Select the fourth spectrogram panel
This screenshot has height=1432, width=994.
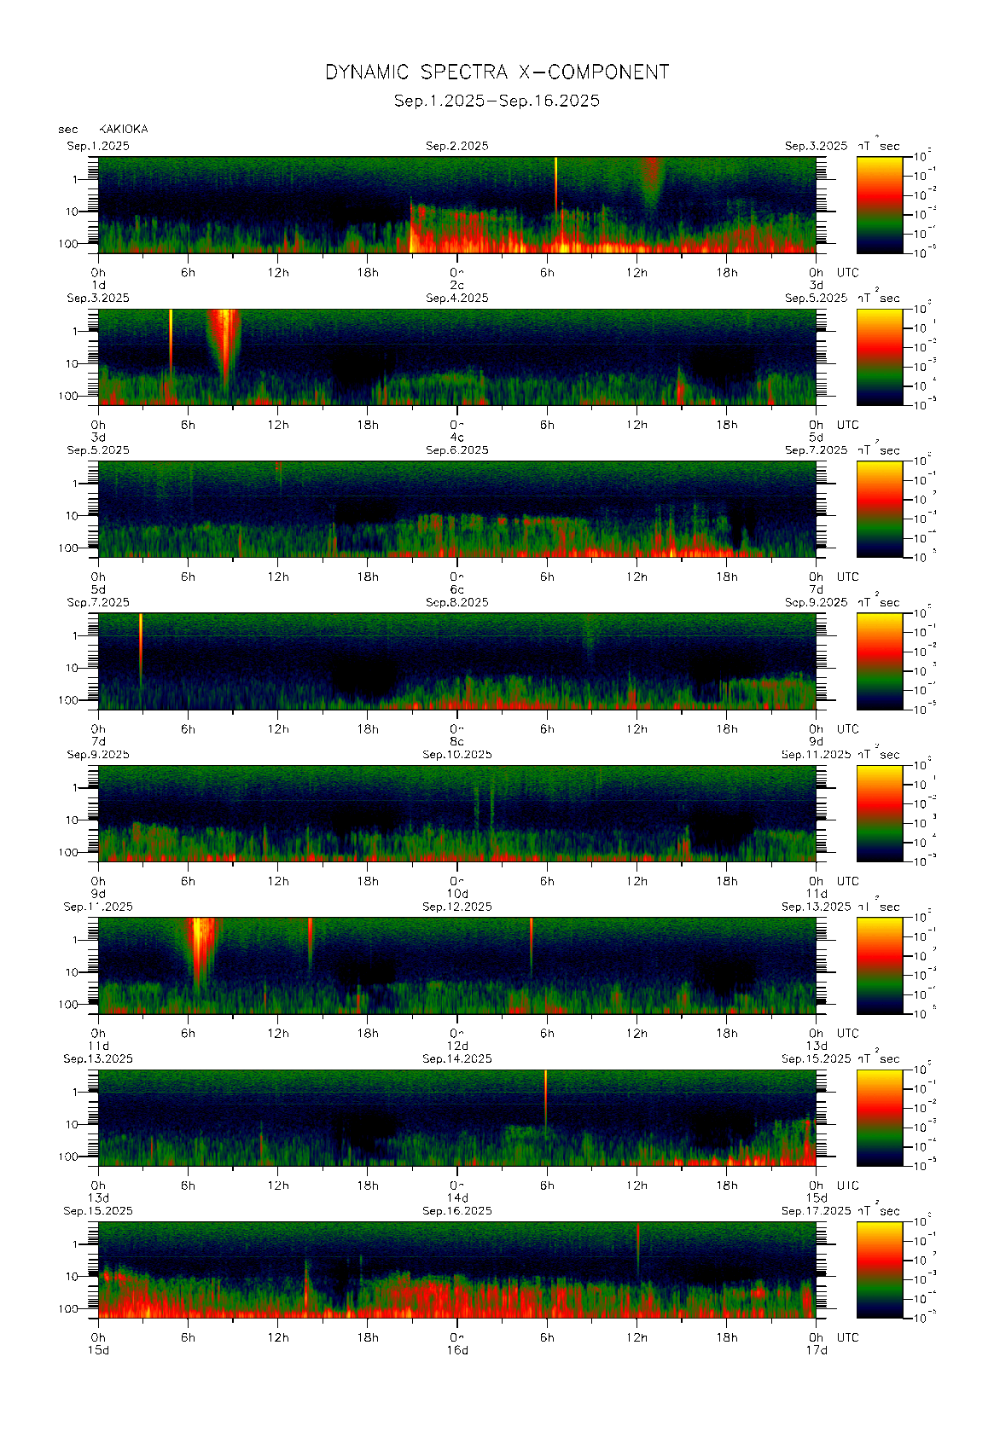(456, 661)
